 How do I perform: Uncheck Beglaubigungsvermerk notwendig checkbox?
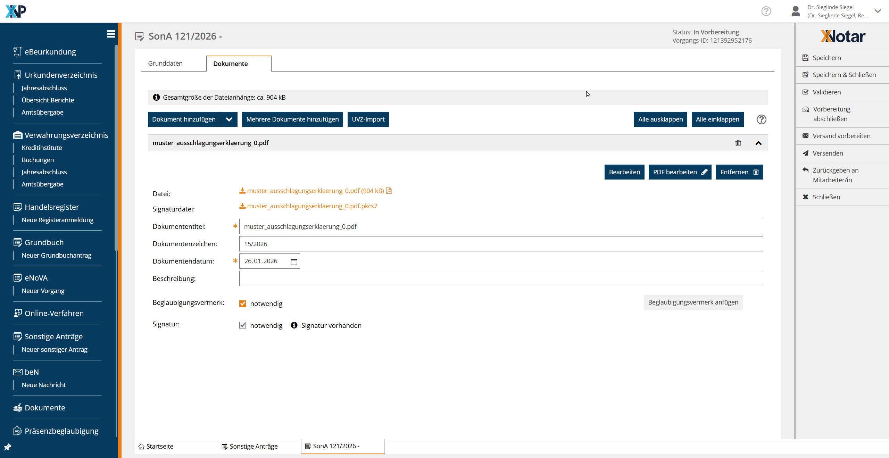coord(242,304)
